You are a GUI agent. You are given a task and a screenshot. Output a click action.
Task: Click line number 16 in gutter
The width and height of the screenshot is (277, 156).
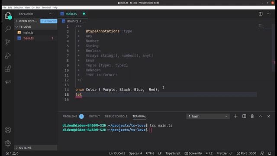66,100
